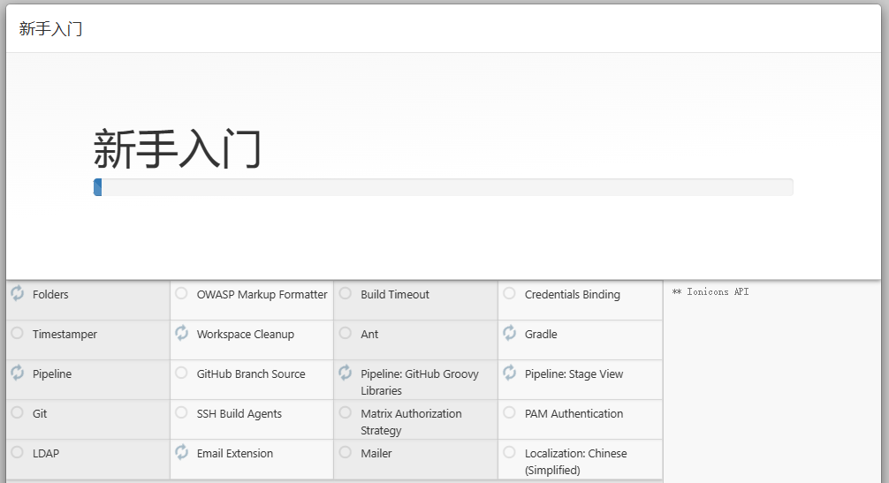This screenshot has height=483, width=889.
Task: Click the pending circle next to Timestamper
Action: click(18, 333)
